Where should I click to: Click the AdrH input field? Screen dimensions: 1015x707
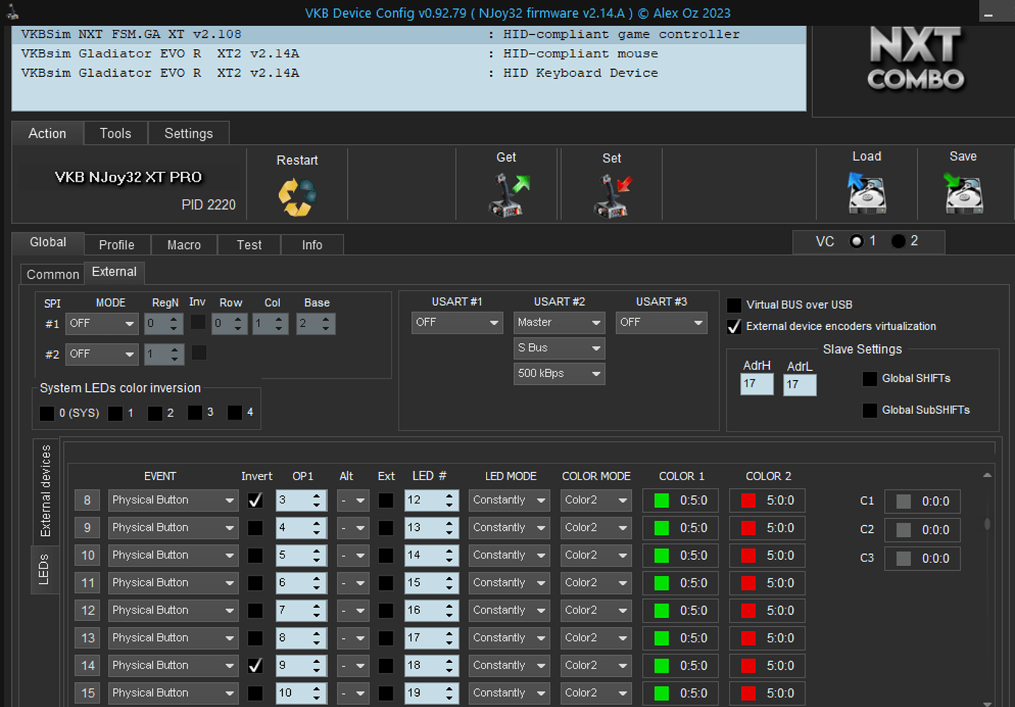pyautogui.click(x=757, y=384)
